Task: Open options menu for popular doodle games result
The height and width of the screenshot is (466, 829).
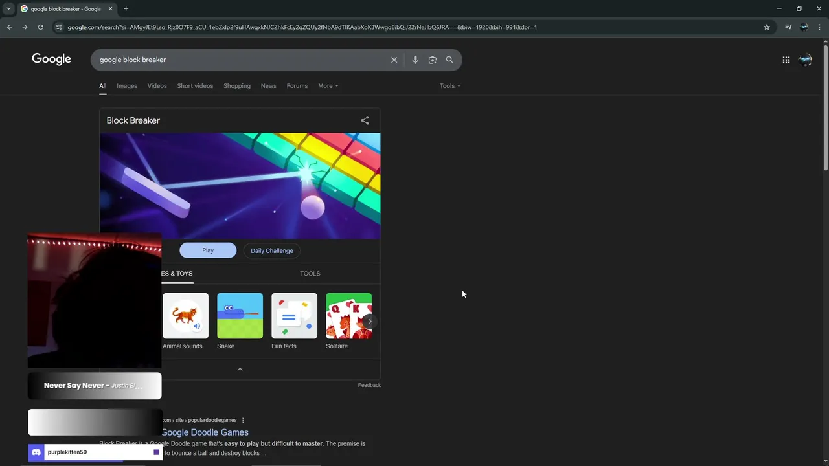Action: (243, 420)
